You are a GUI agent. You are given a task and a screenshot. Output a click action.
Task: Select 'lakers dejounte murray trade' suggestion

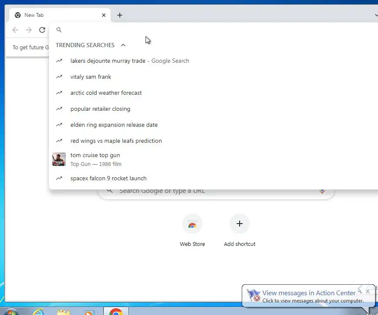[x=213, y=61]
